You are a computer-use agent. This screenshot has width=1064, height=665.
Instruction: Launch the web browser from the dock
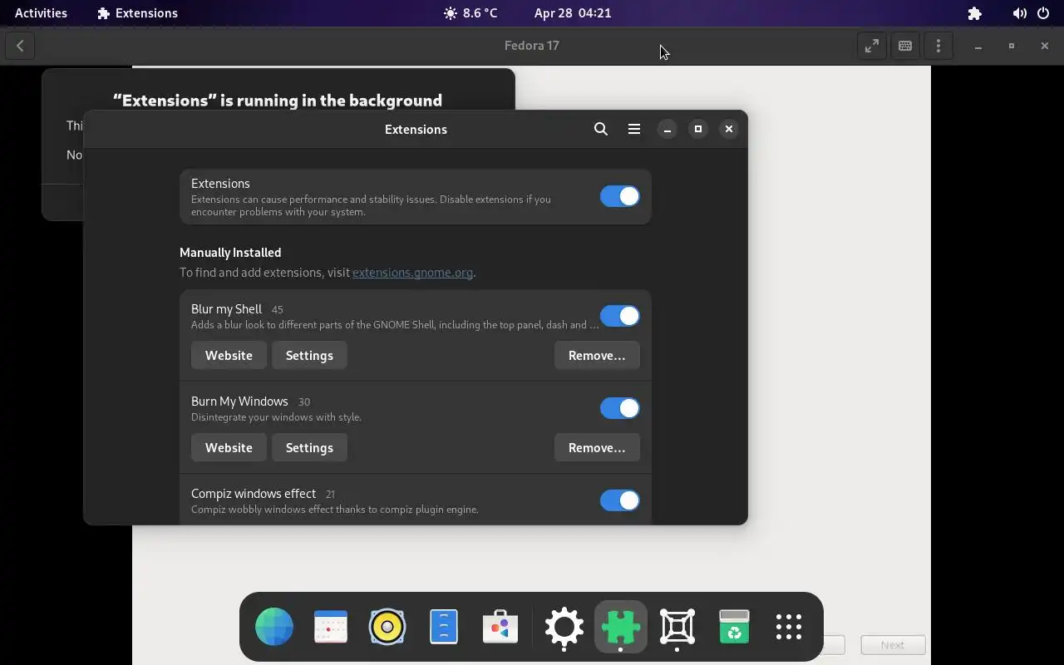[x=274, y=627]
